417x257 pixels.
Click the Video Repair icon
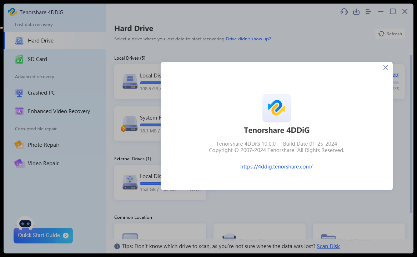tap(19, 163)
